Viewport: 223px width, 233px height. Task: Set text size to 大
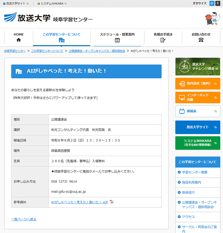pyautogui.click(x=218, y=3)
